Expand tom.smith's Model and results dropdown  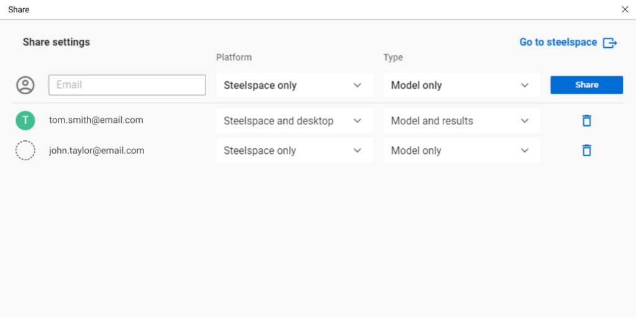(x=461, y=121)
